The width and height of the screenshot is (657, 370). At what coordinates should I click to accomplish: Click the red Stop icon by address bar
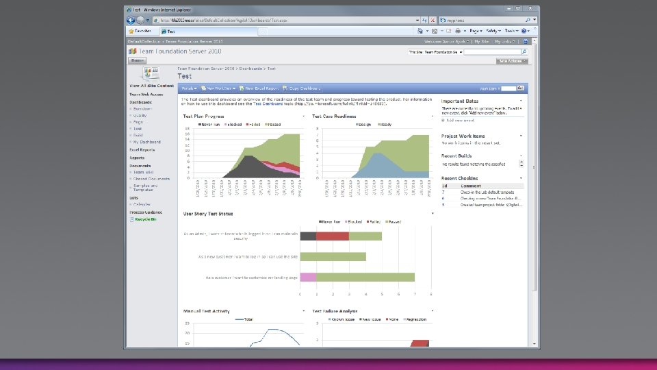(433, 20)
